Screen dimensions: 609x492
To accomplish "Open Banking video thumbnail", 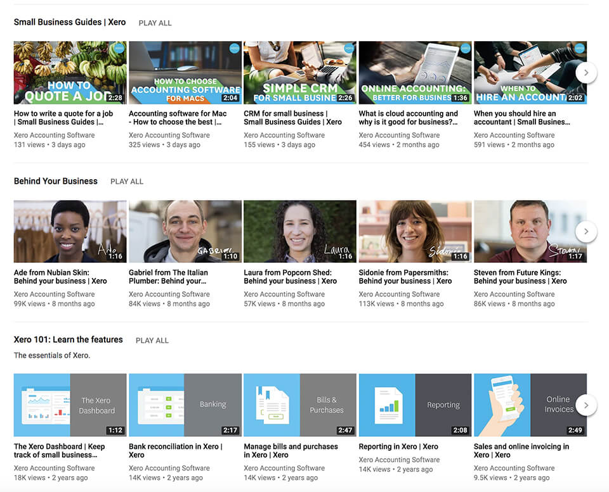I will [185, 405].
